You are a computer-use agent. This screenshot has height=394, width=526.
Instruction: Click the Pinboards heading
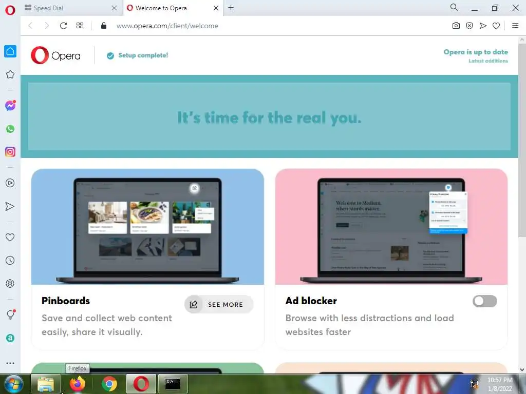(66, 301)
